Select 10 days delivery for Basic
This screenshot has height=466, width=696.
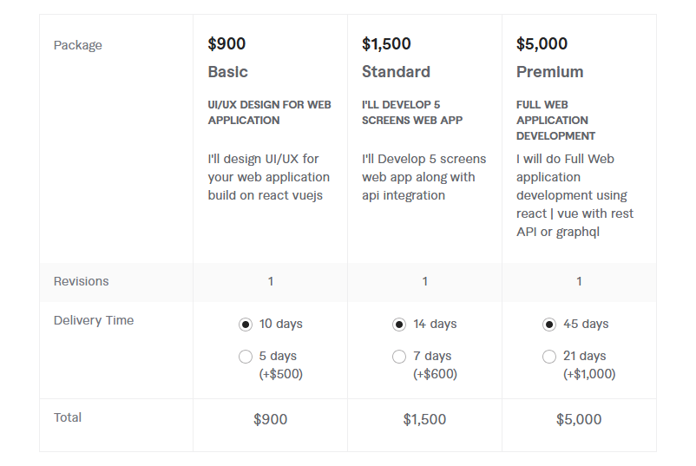pyautogui.click(x=246, y=325)
